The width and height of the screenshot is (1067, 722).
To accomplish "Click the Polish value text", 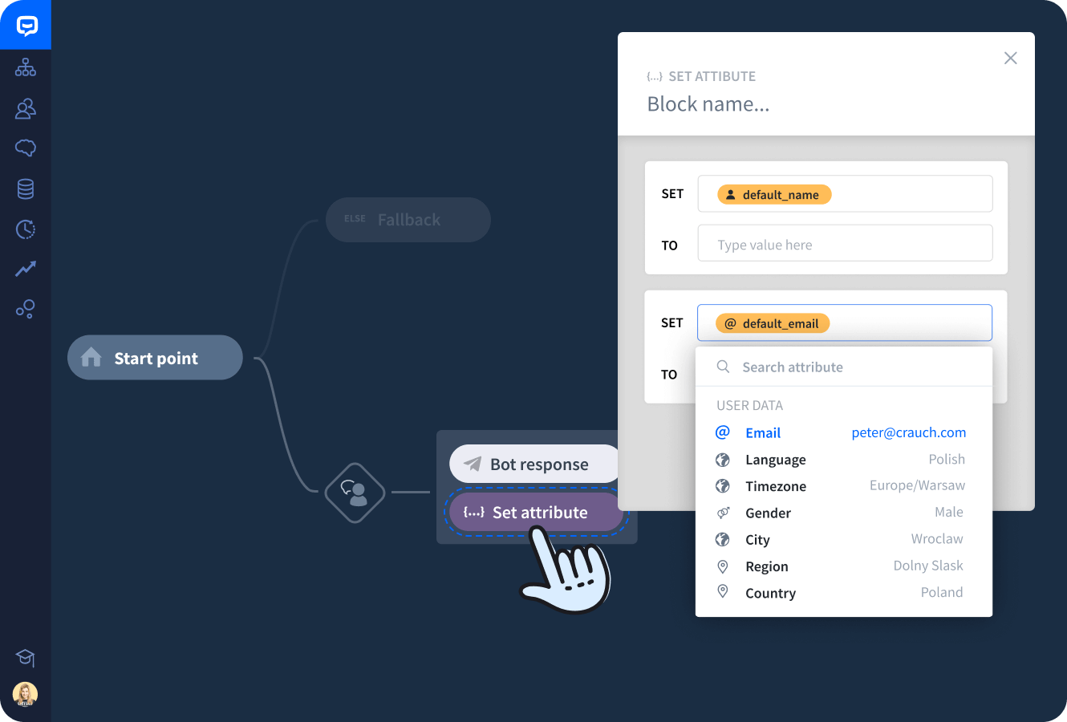I will [947, 459].
